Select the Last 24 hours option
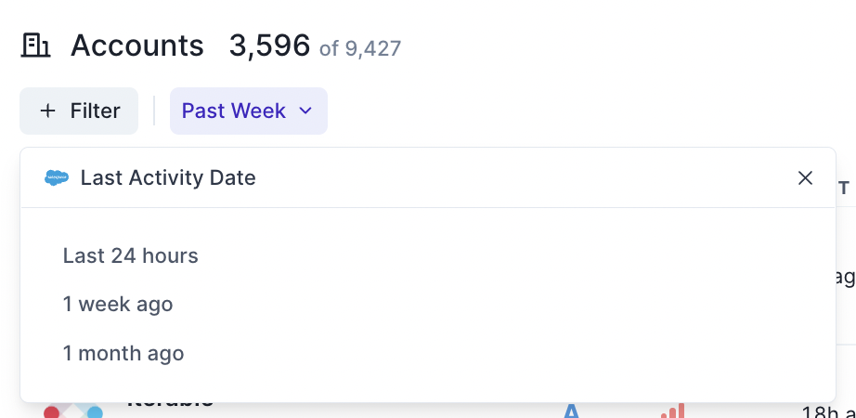This screenshot has height=418, width=856. click(131, 255)
